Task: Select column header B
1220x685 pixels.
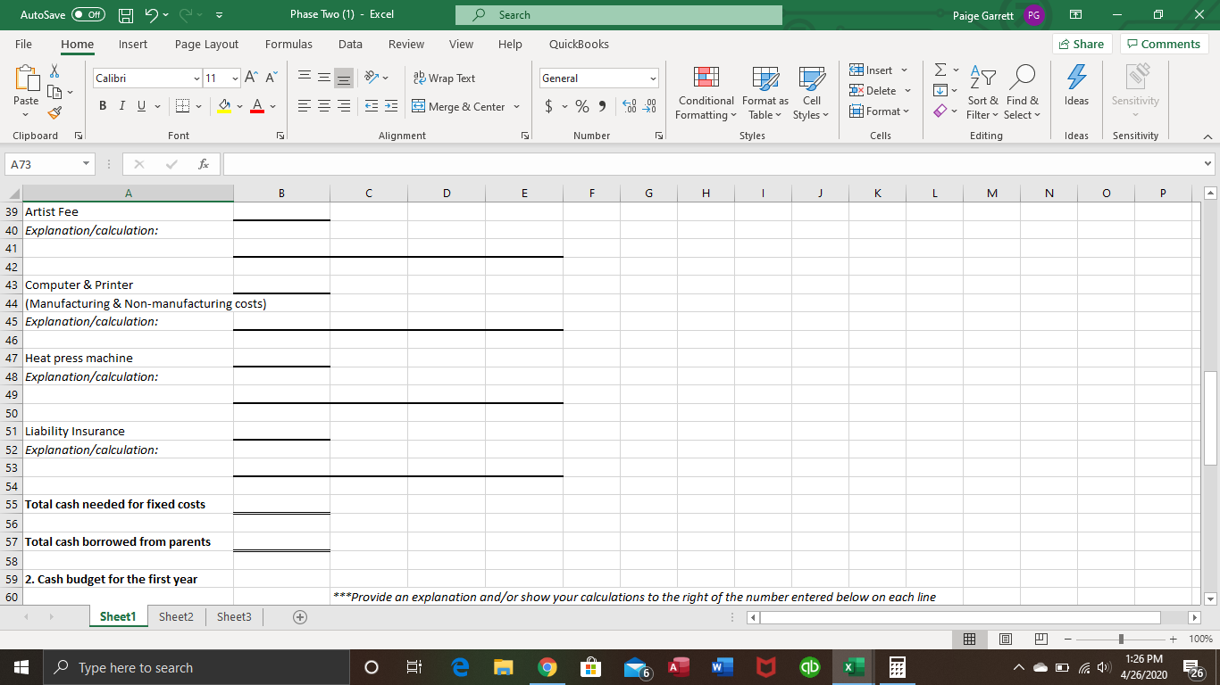Action: tap(281, 193)
